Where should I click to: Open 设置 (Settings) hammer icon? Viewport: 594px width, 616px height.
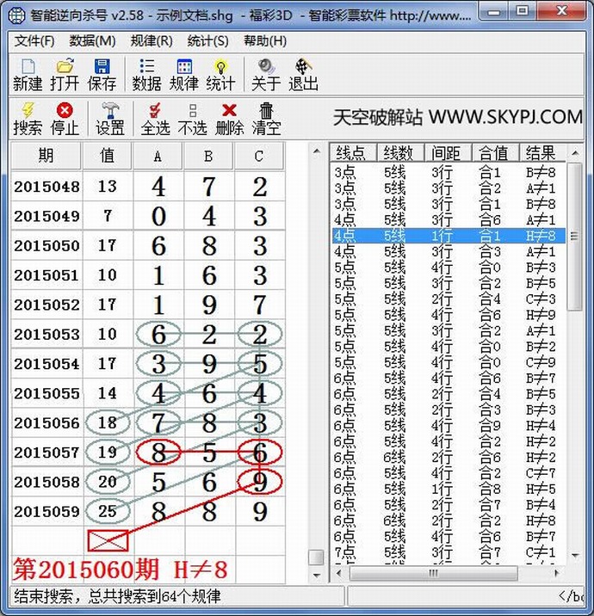tap(110, 119)
